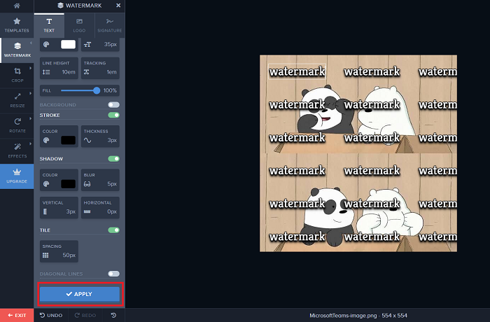Viewport: 490px width, 322px height.
Task: Toggle the Background switch on
Action: [113, 105]
